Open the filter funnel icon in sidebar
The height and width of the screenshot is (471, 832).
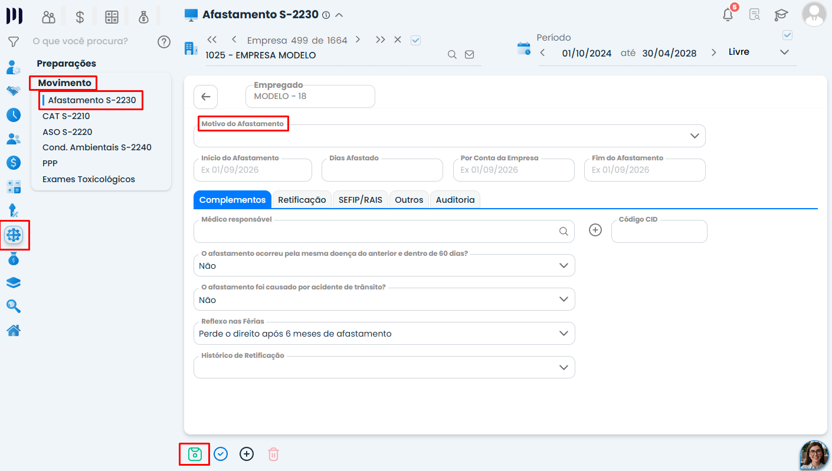[x=14, y=42]
